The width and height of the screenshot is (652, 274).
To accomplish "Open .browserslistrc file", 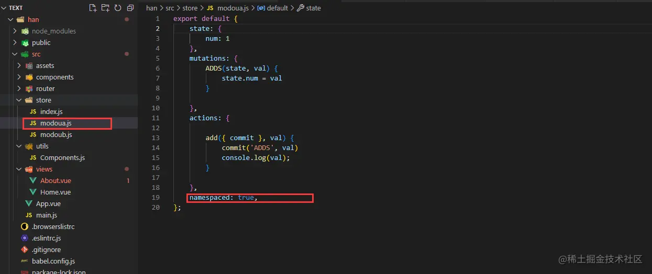I will 53,226.
